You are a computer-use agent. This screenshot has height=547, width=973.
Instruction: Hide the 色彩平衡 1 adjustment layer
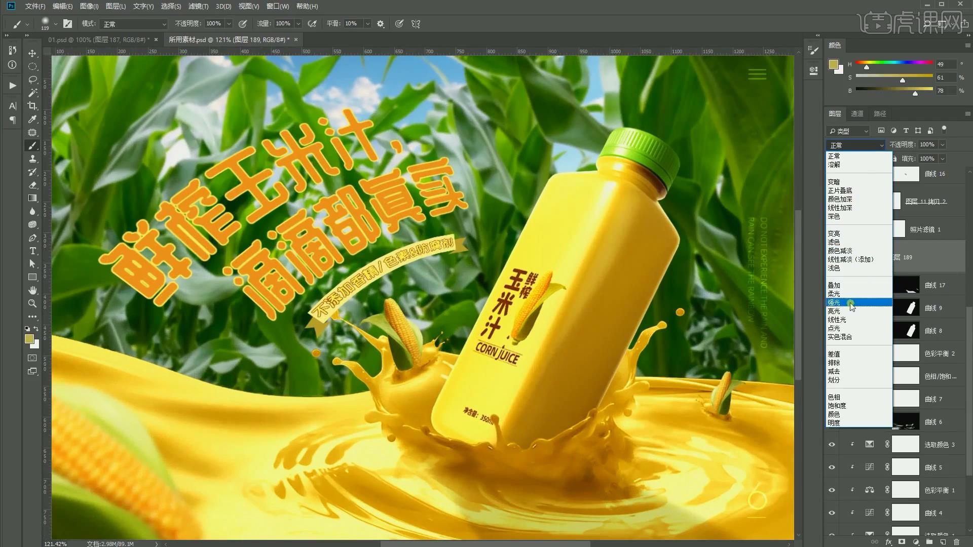tap(831, 490)
